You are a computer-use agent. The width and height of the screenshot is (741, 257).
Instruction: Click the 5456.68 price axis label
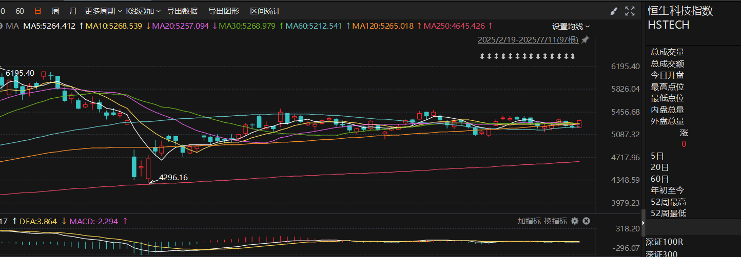[625, 112]
